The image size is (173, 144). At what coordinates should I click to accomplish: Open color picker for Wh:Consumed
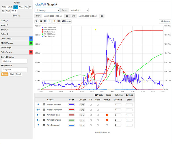71,125
